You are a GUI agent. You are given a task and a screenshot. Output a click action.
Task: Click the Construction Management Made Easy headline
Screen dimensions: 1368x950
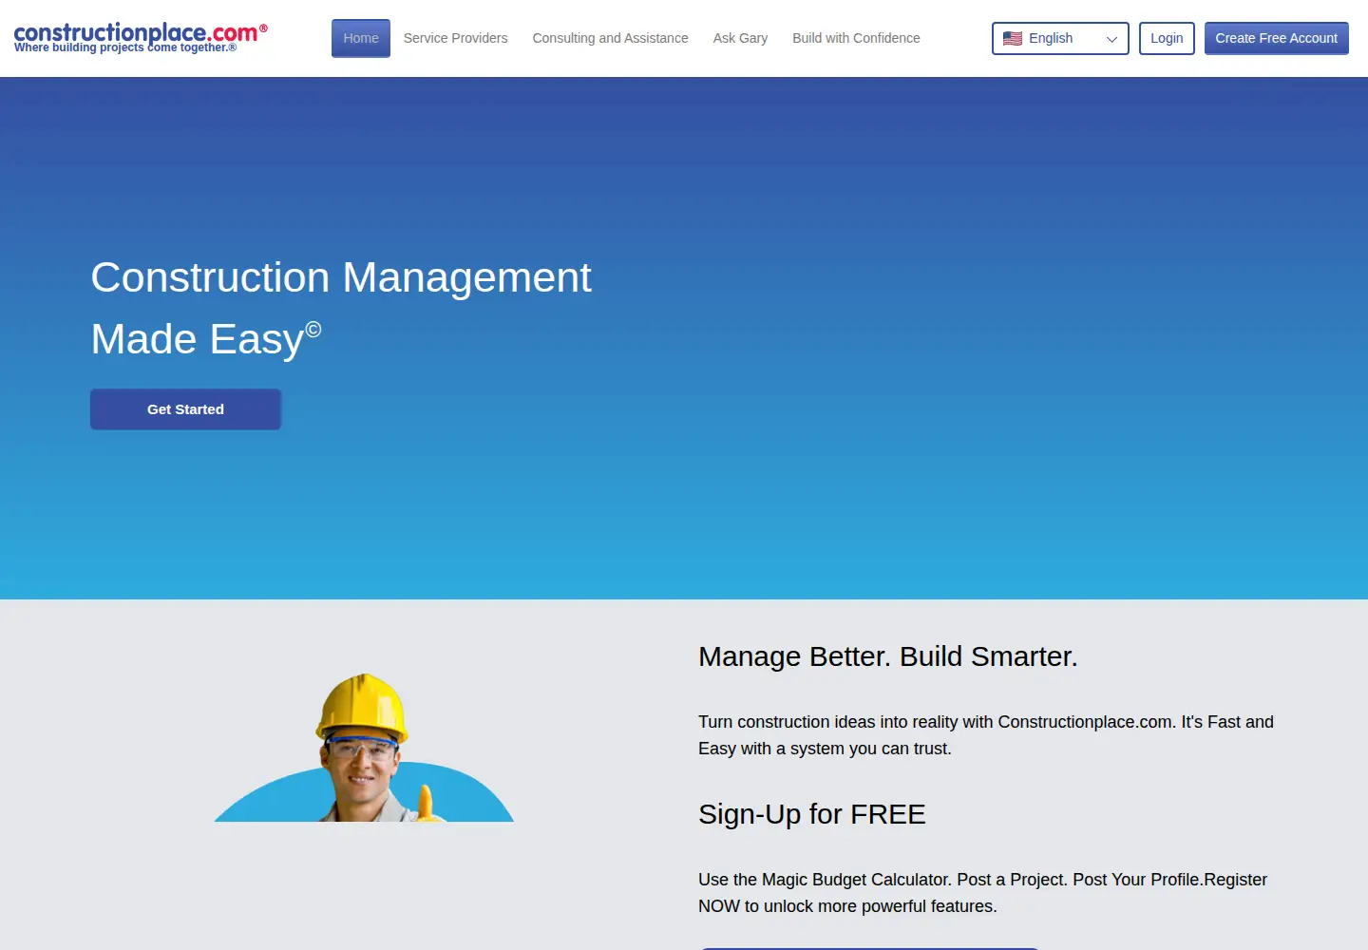(341, 308)
